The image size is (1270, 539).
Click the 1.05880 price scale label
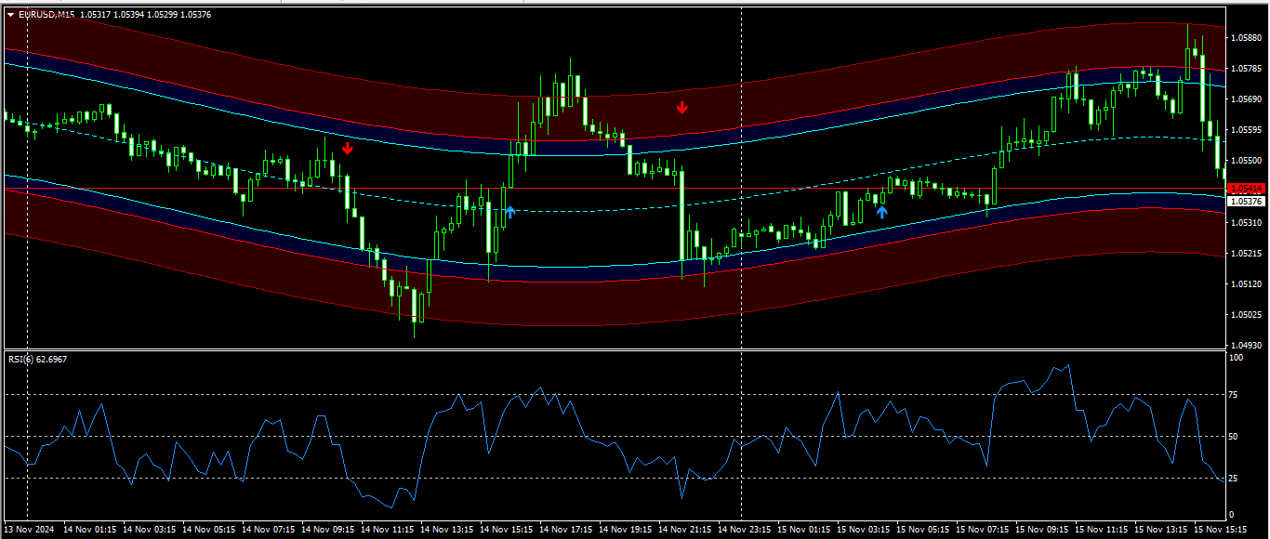coord(1246,38)
